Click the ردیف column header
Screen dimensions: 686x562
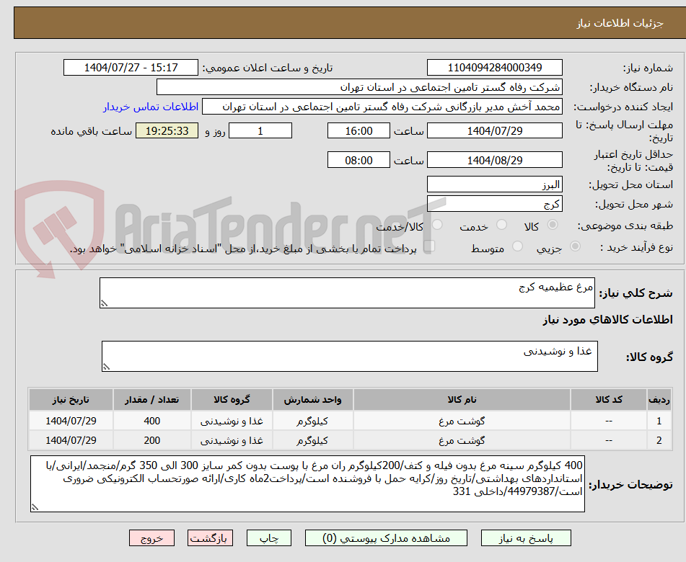659,399
